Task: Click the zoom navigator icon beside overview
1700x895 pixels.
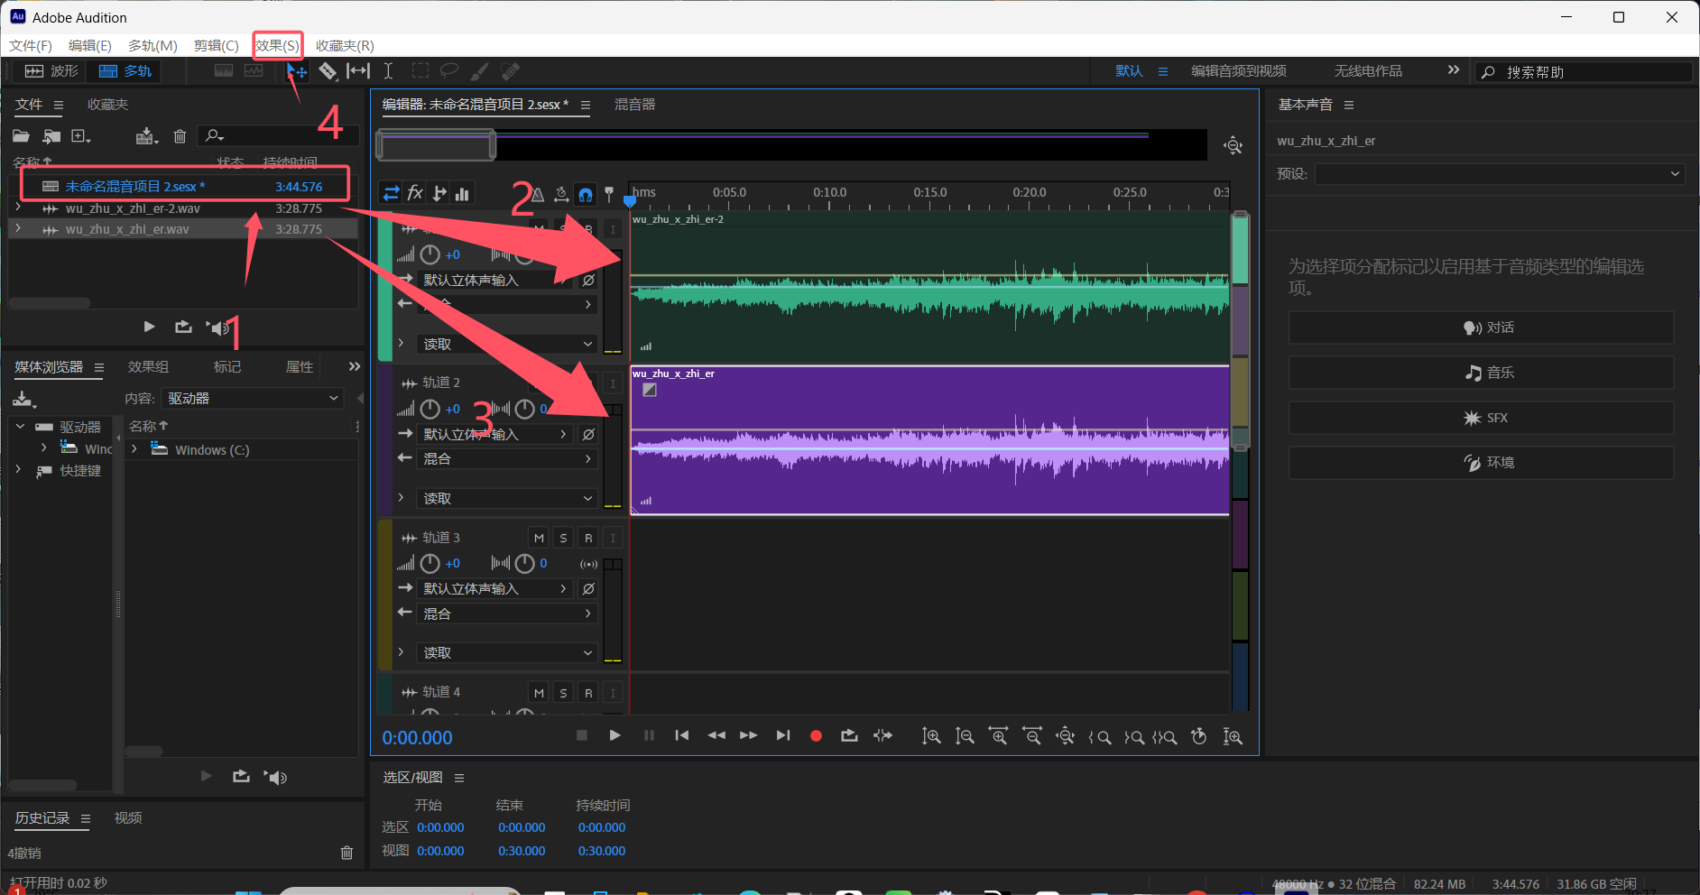Action: coord(1233,145)
